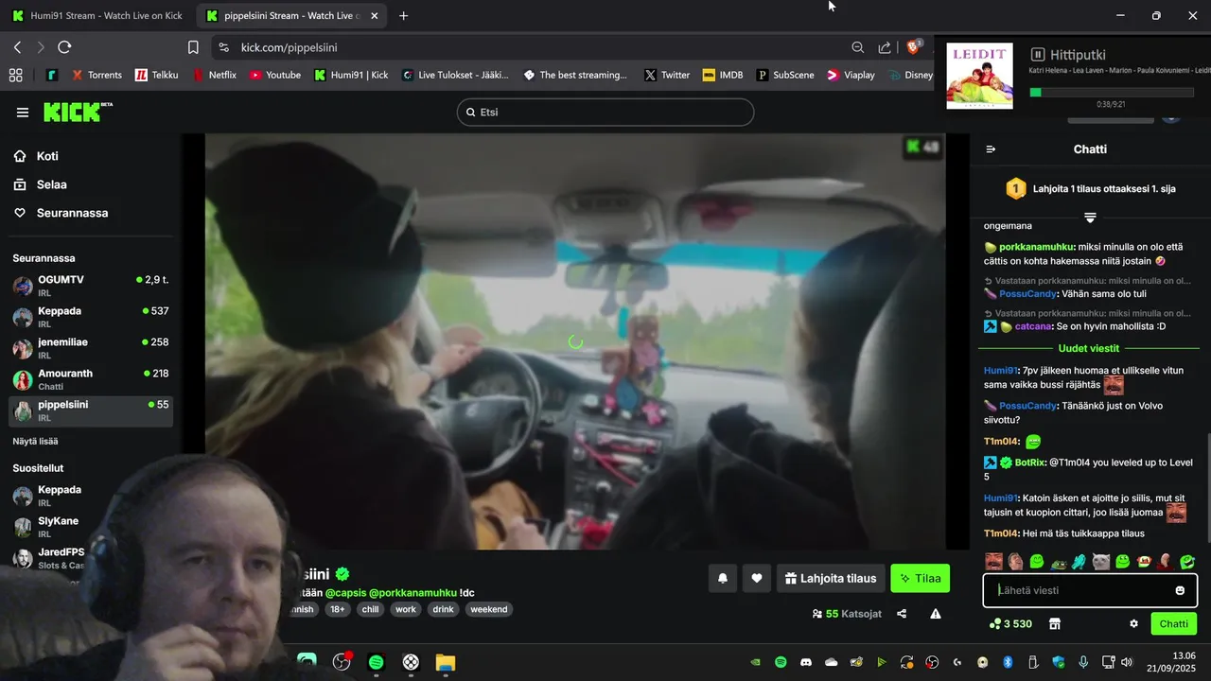This screenshot has width=1211, height=681.
Task: Toggle stream notifications with bell button
Action: 723,578
